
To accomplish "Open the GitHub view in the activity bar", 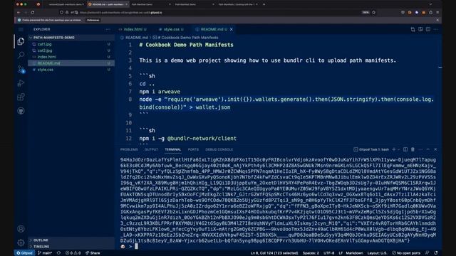I will [21, 111].
